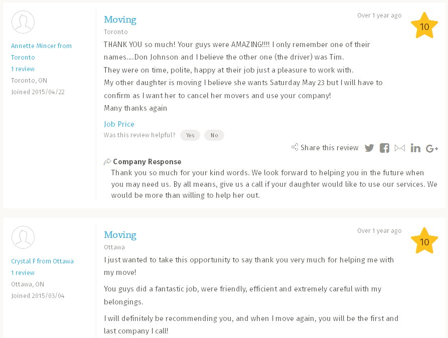Open Annette Mincer from Toronto profile link
This screenshot has height=338, width=448.
[x=41, y=52]
